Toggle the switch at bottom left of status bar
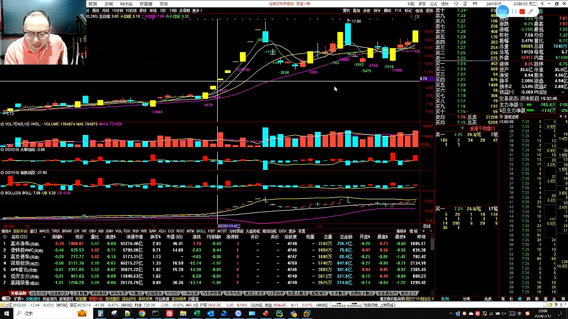The width and height of the screenshot is (568, 319). click(x=6, y=299)
